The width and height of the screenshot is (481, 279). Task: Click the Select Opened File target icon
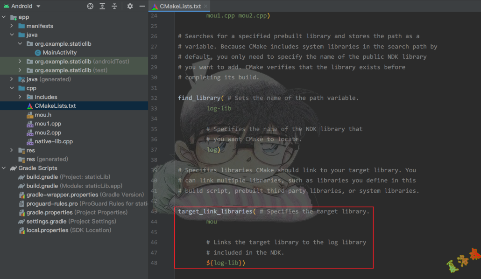click(x=90, y=6)
